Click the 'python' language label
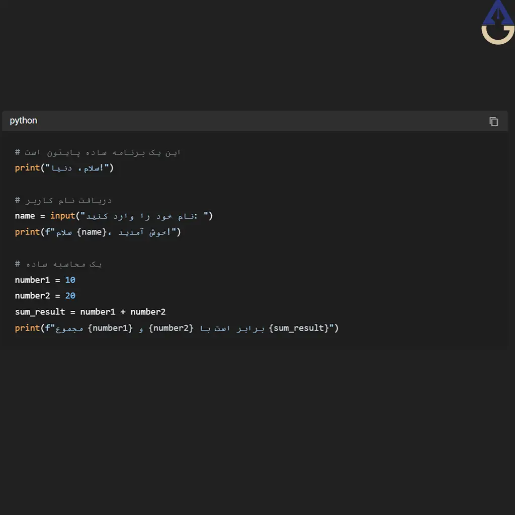The height and width of the screenshot is (515, 515). point(23,121)
